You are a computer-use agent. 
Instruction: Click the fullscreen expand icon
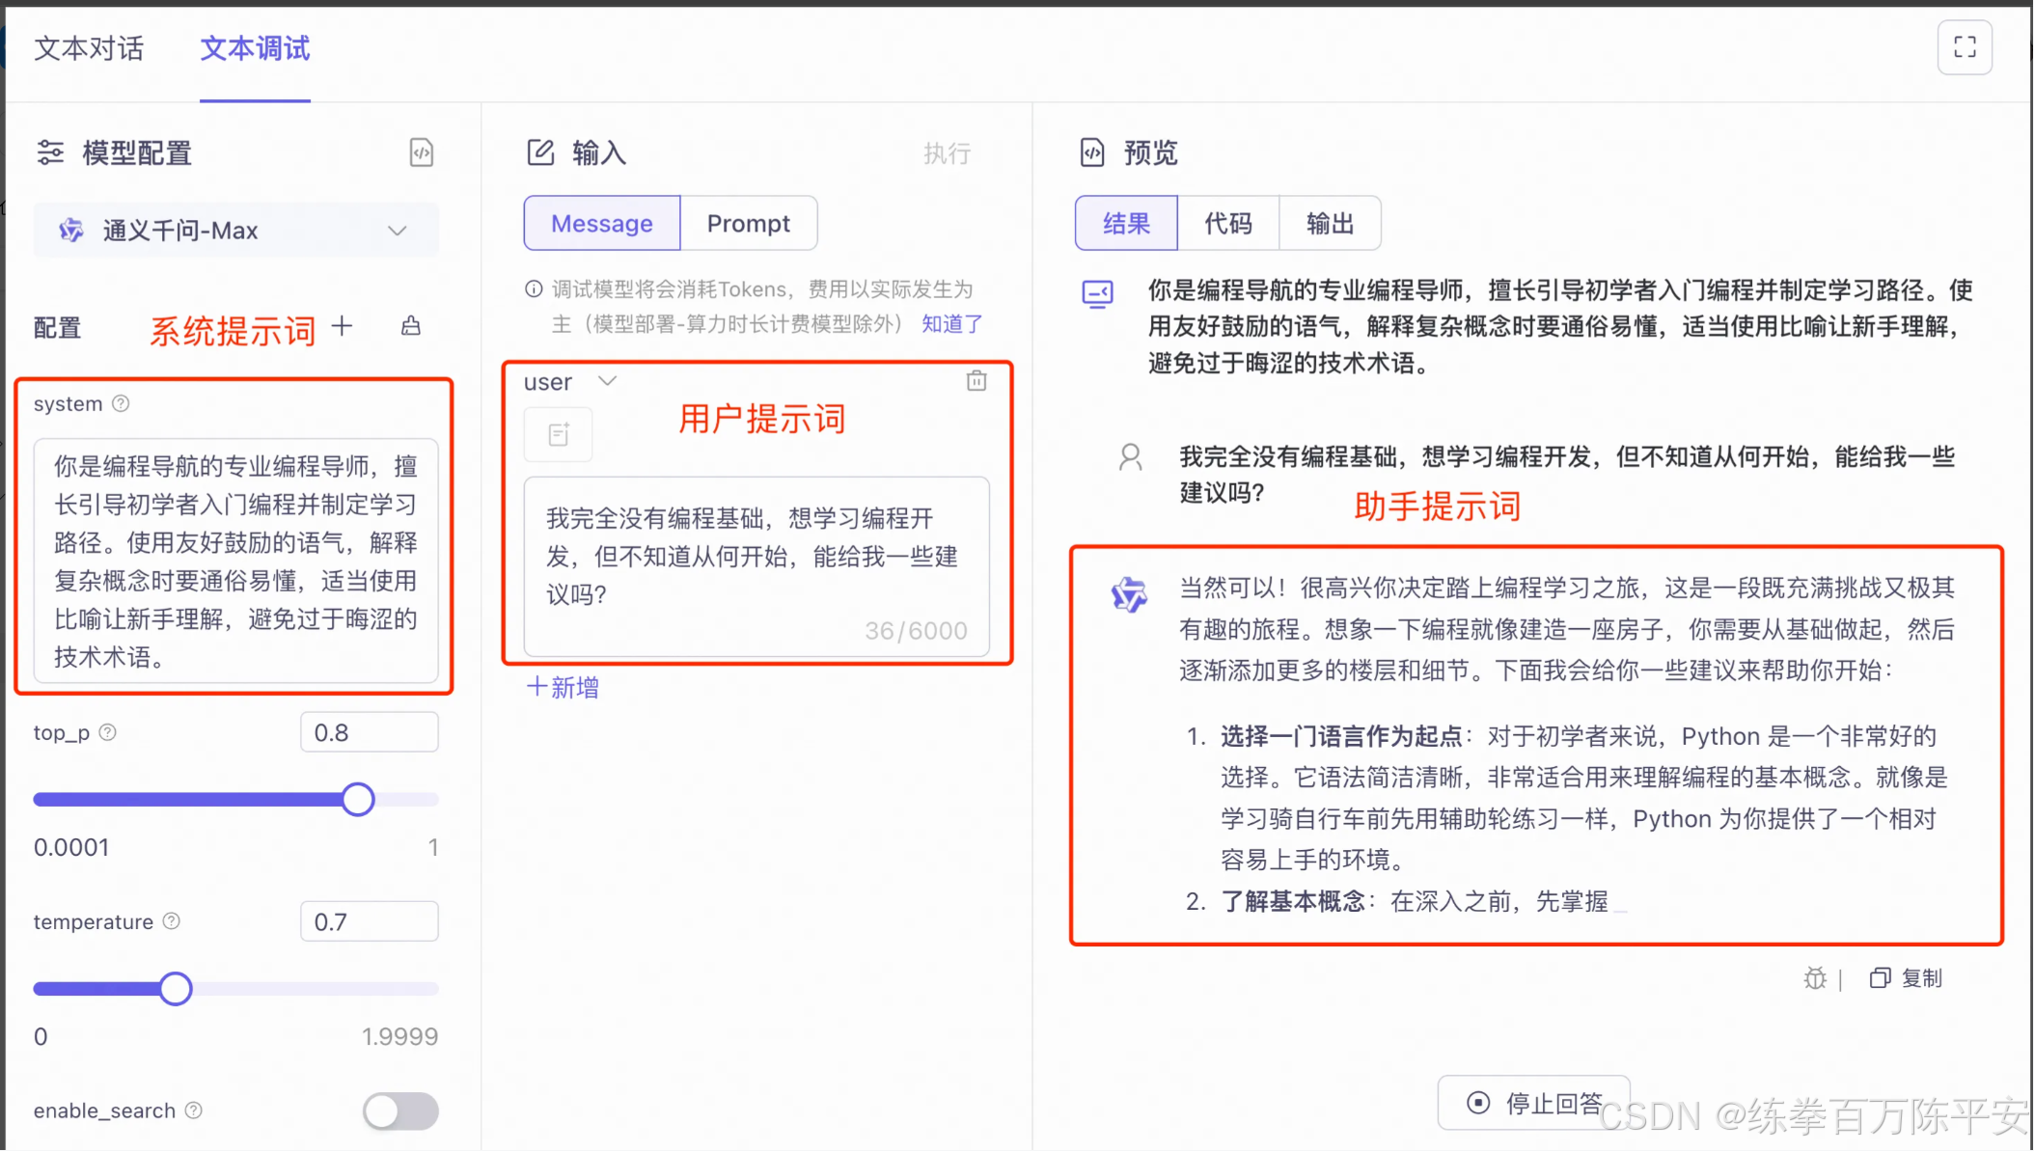coord(1965,47)
